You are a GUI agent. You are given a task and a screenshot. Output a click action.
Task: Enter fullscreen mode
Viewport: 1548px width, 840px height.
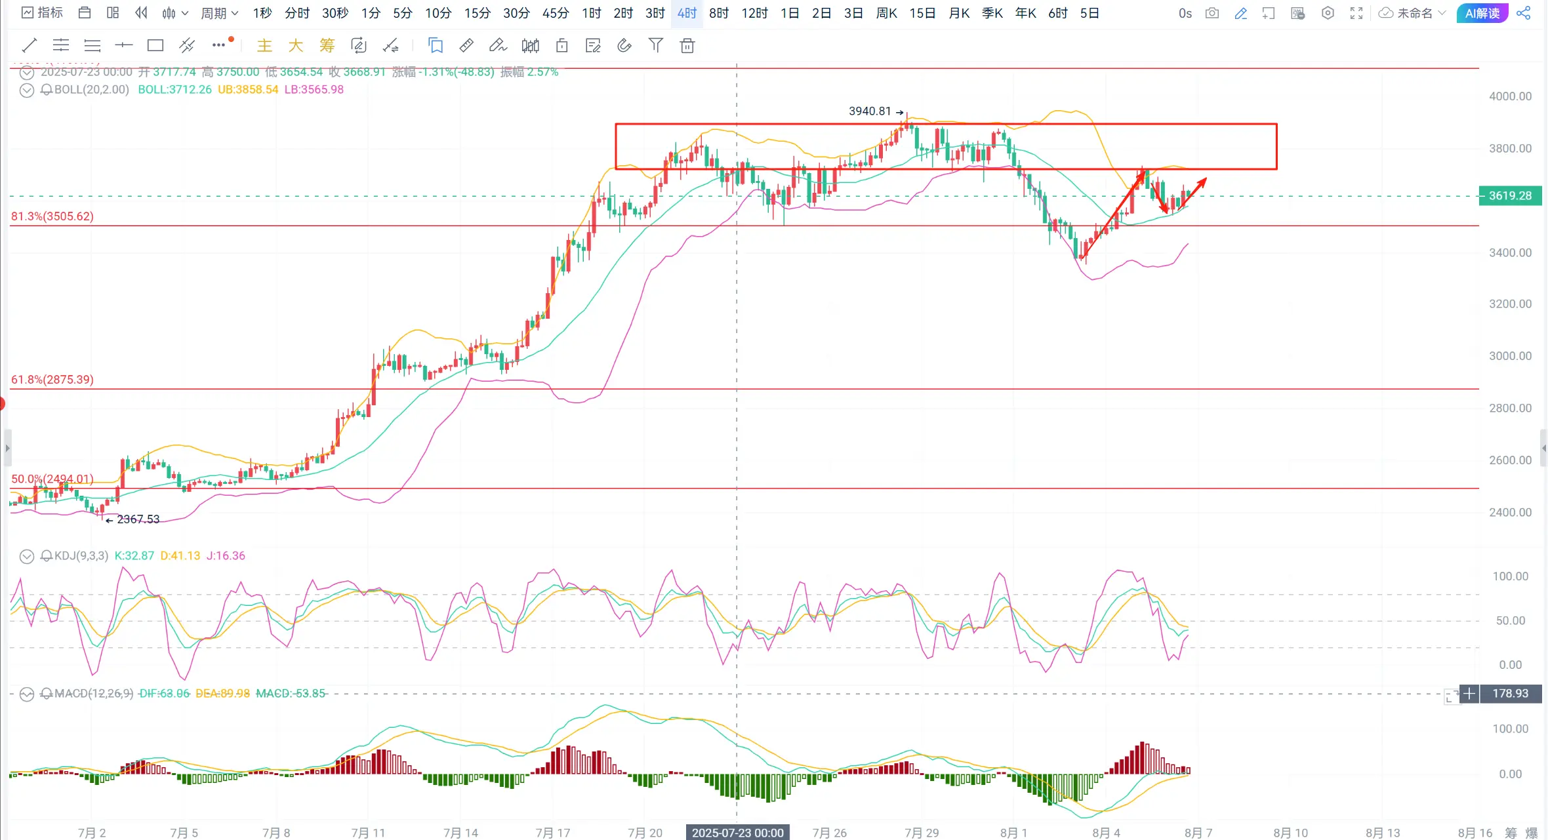(x=1356, y=13)
